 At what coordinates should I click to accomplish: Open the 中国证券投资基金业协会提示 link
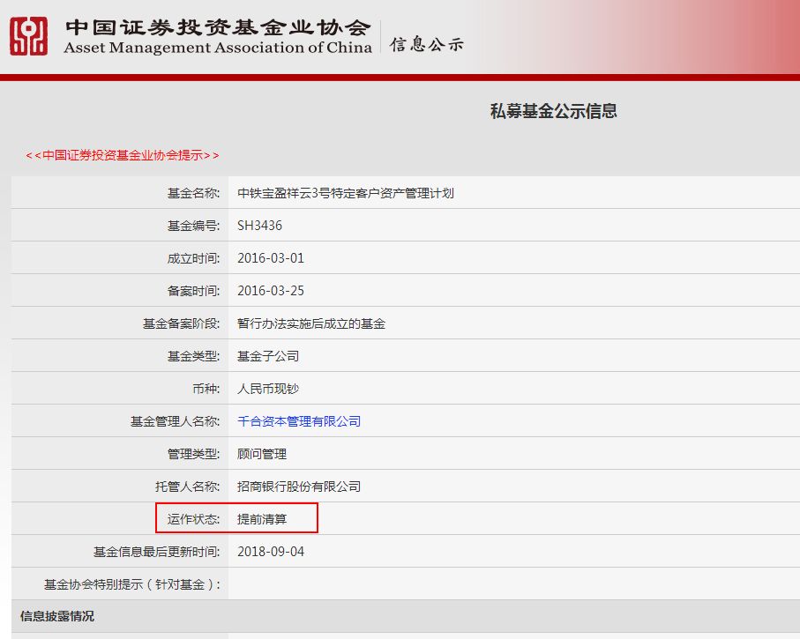(123, 155)
